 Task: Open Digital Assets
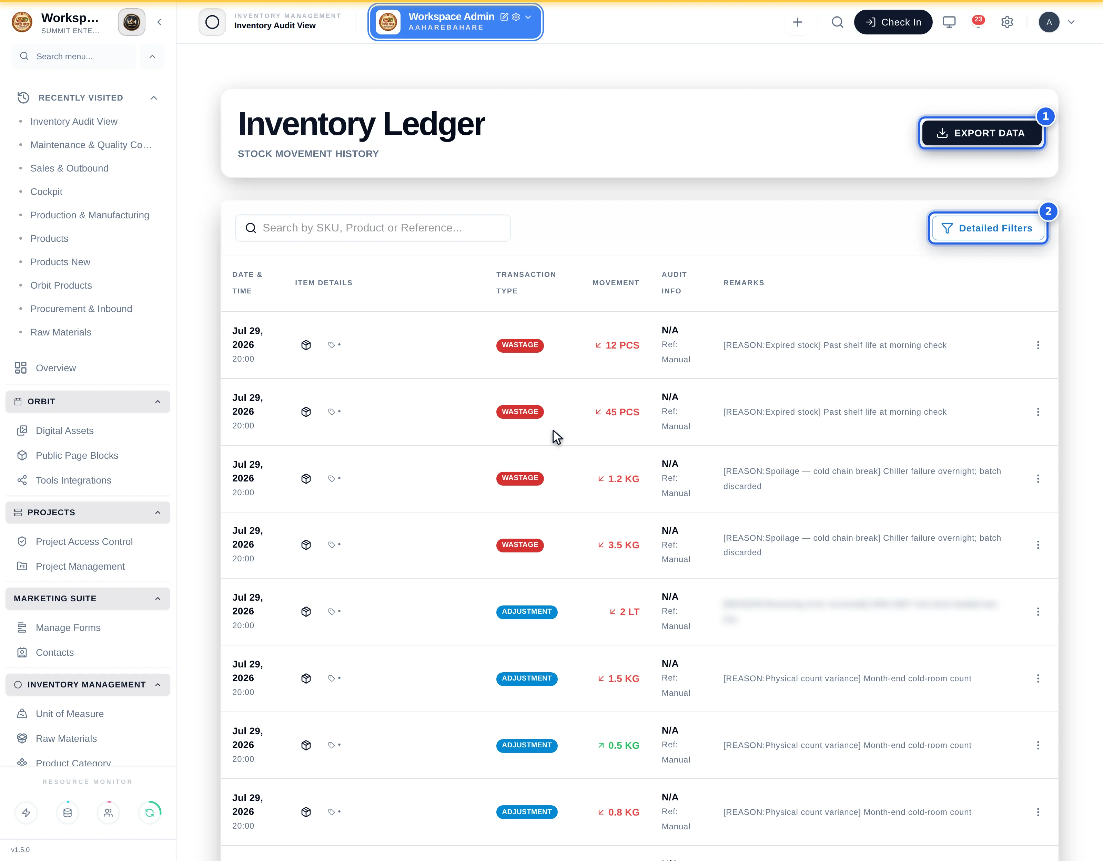(x=65, y=430)
